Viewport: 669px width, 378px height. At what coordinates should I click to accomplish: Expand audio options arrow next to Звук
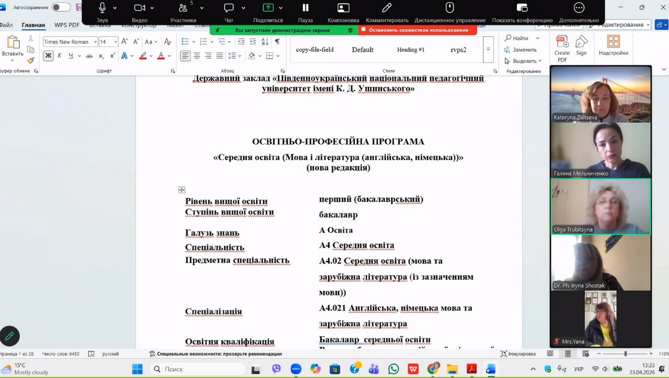114,8
